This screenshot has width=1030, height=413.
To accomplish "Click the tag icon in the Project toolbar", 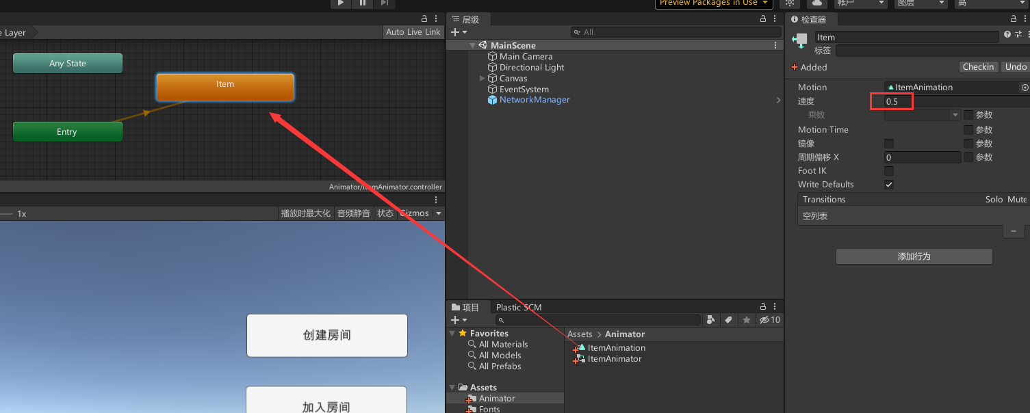I will pyautogui.click(x=728, y=319).
